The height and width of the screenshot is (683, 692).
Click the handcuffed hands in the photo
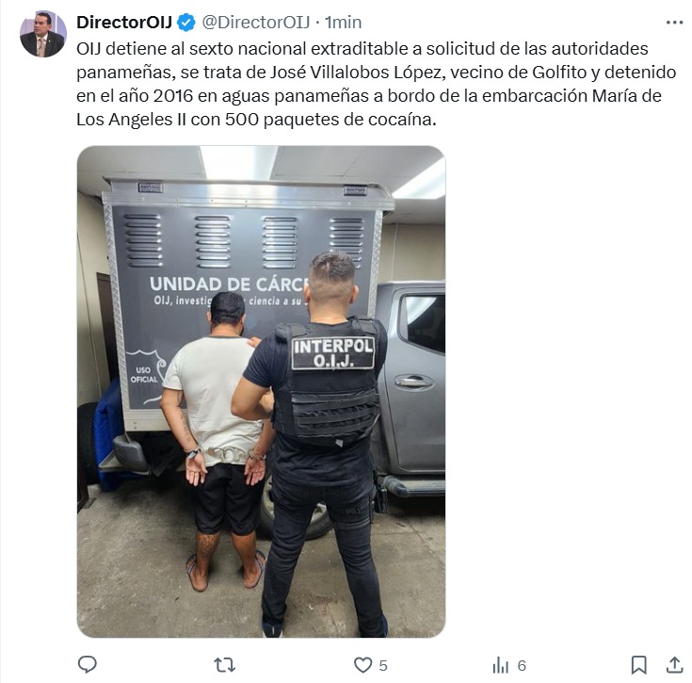[x=226, y=465]
